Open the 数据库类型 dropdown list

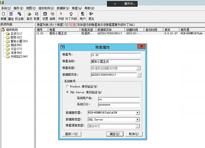(137, 120)
